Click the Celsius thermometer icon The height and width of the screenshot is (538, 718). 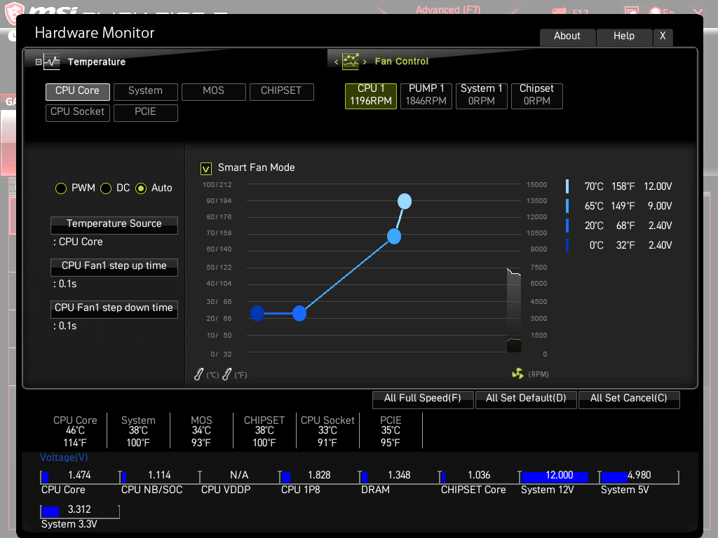(x=198, y=374)
